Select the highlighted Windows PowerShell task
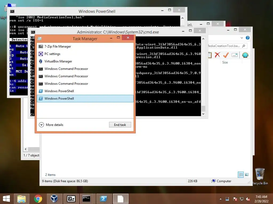273x204 pixels. coord(85,99)
